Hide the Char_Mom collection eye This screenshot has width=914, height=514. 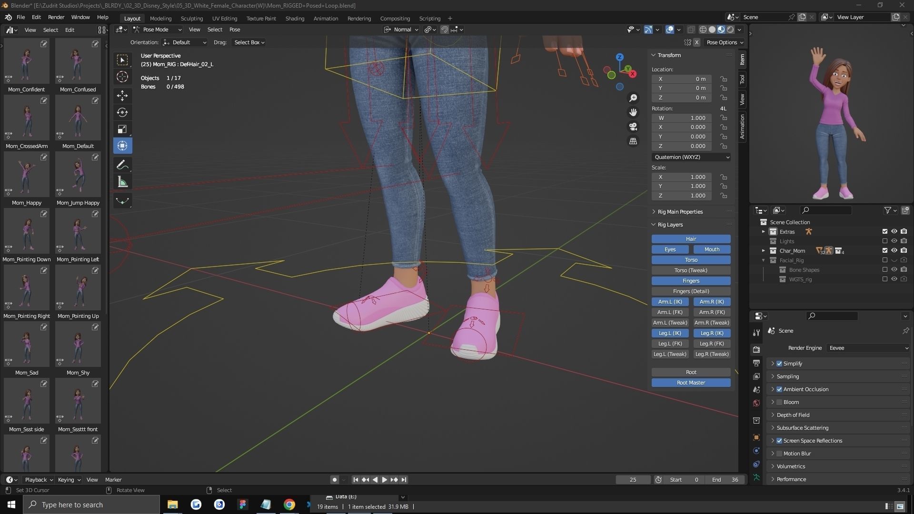(x=894, y=251)
